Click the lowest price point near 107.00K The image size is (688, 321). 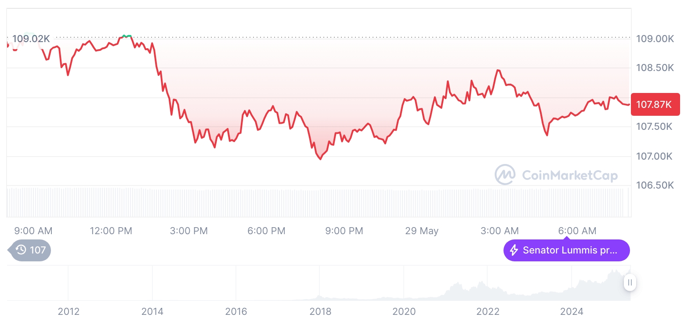320,159
